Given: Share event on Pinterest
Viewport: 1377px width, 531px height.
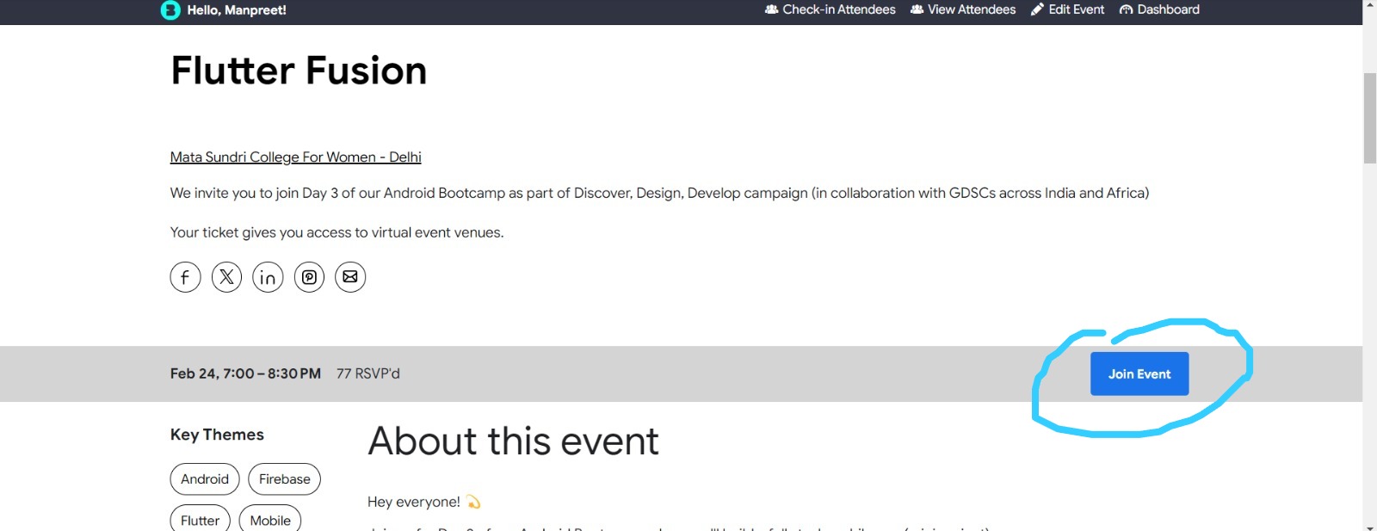Looking at the screenshot, I should click(309, 277).
